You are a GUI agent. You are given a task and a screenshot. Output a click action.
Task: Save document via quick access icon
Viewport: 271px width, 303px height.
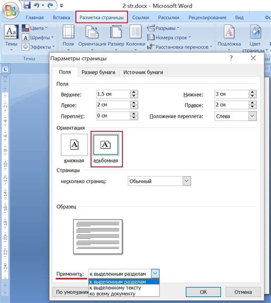click(27, 5)
